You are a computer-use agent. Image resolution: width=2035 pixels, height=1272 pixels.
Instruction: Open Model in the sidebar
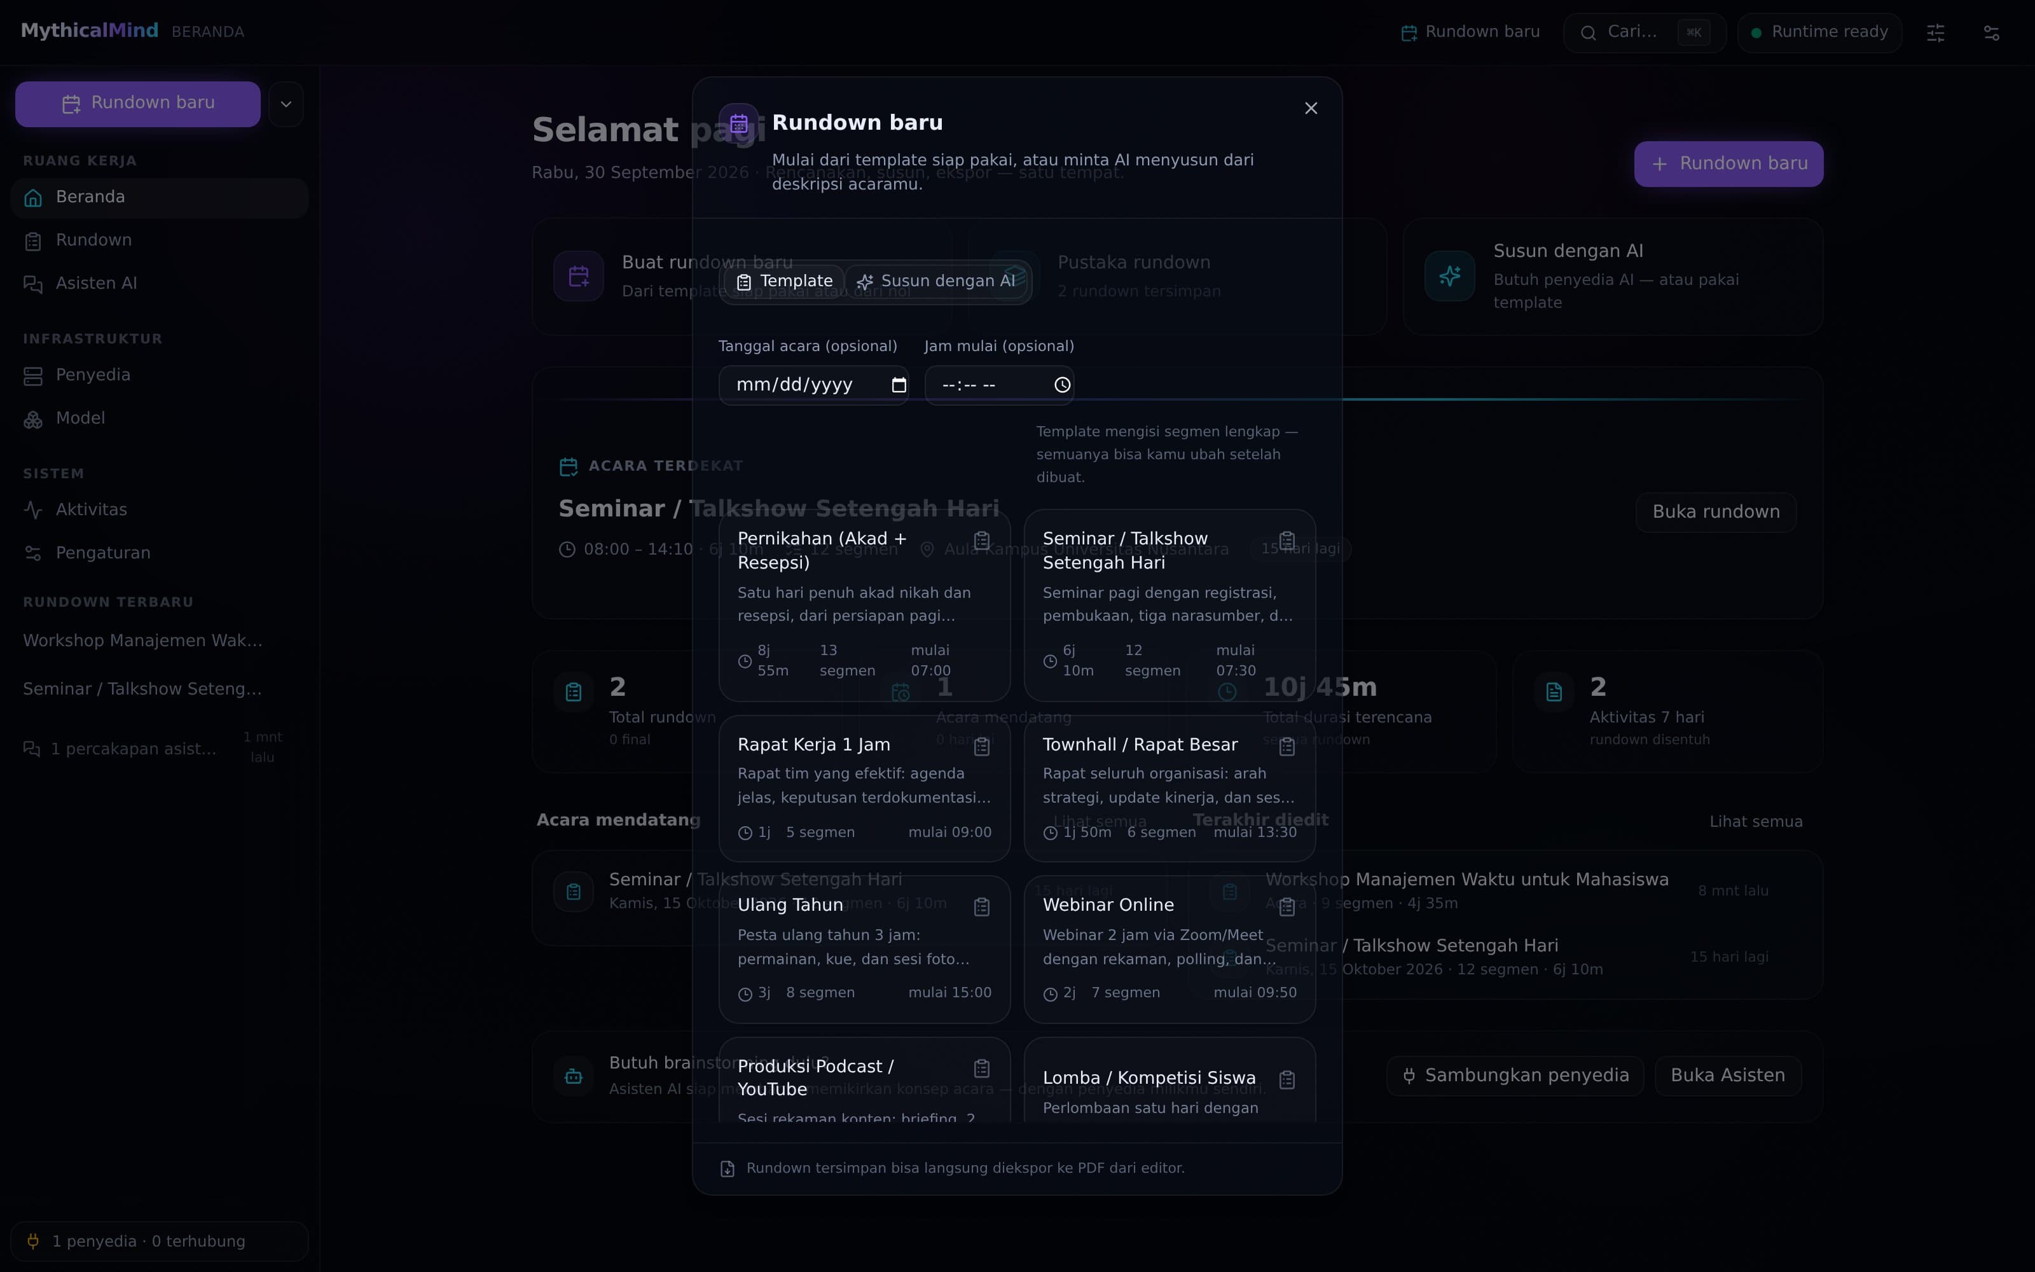click(159, 419)
